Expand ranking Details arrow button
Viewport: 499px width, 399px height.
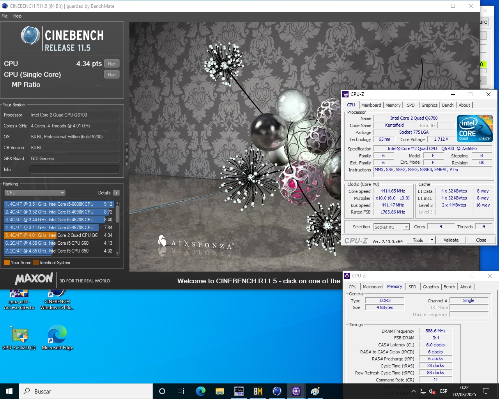[117, 193]
